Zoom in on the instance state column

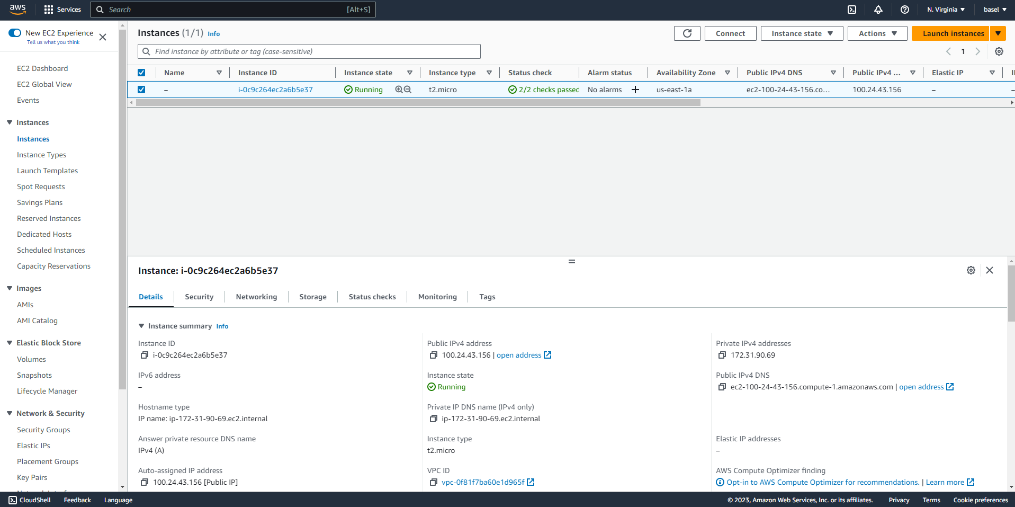[398, 90]
